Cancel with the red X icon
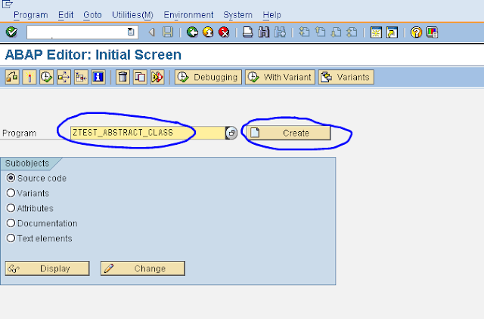Image resolution: width=484 pixels, height=319 pixels. click(224, 32)
